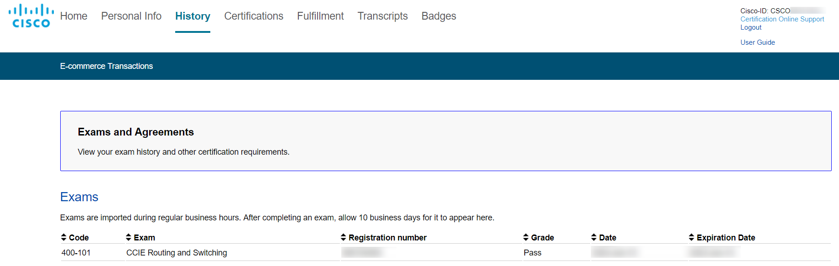Sort by the Date column sort arrows
Screen dimensions: 839x266
point(594,237)
